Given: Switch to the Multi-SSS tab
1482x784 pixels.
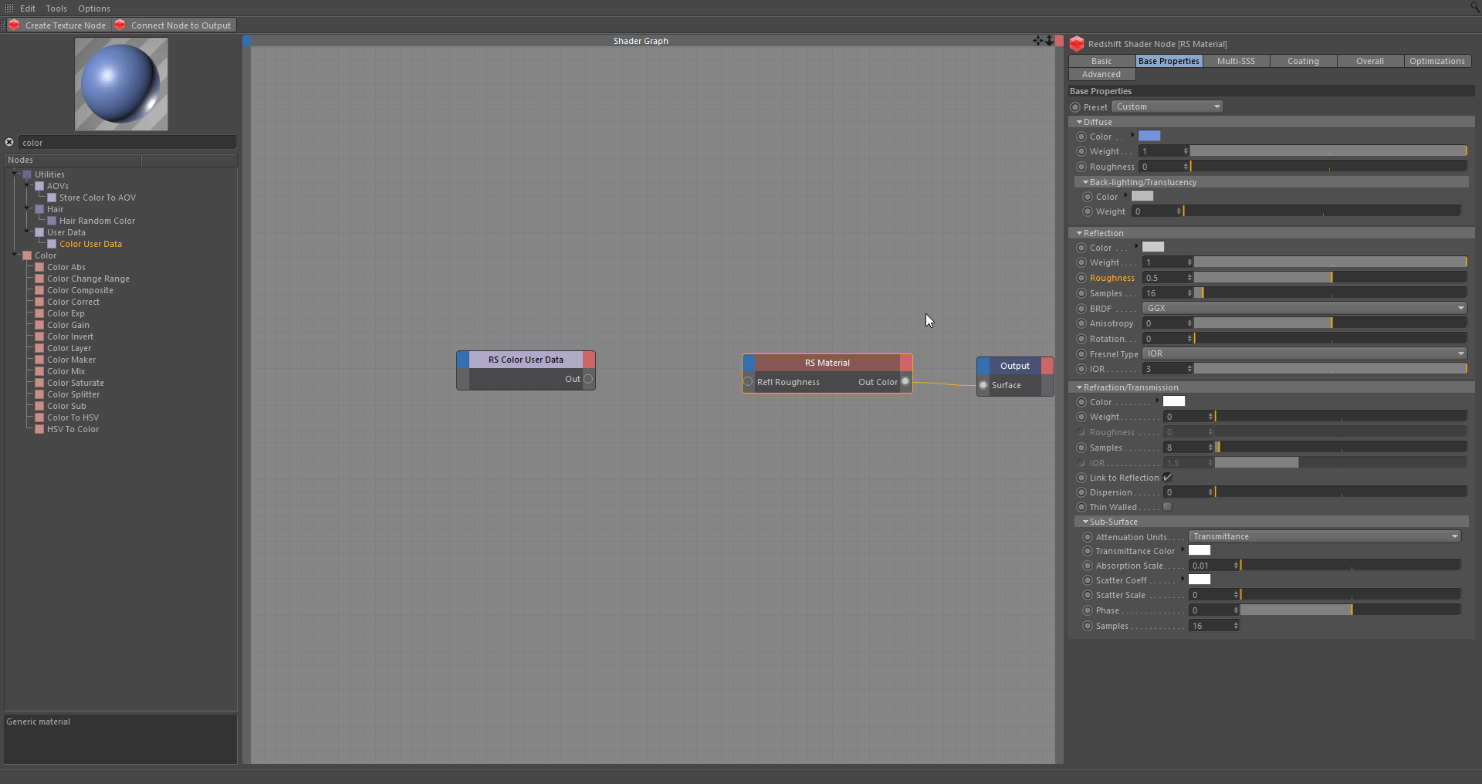Looking at the screenshot, I should click(x=1236, y=61).
